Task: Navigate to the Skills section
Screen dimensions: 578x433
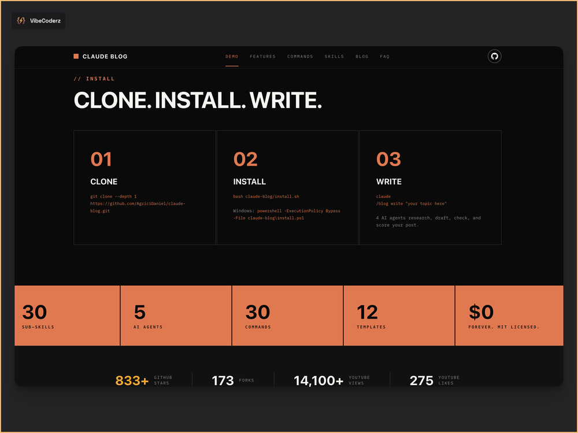Action: [334, 57]
